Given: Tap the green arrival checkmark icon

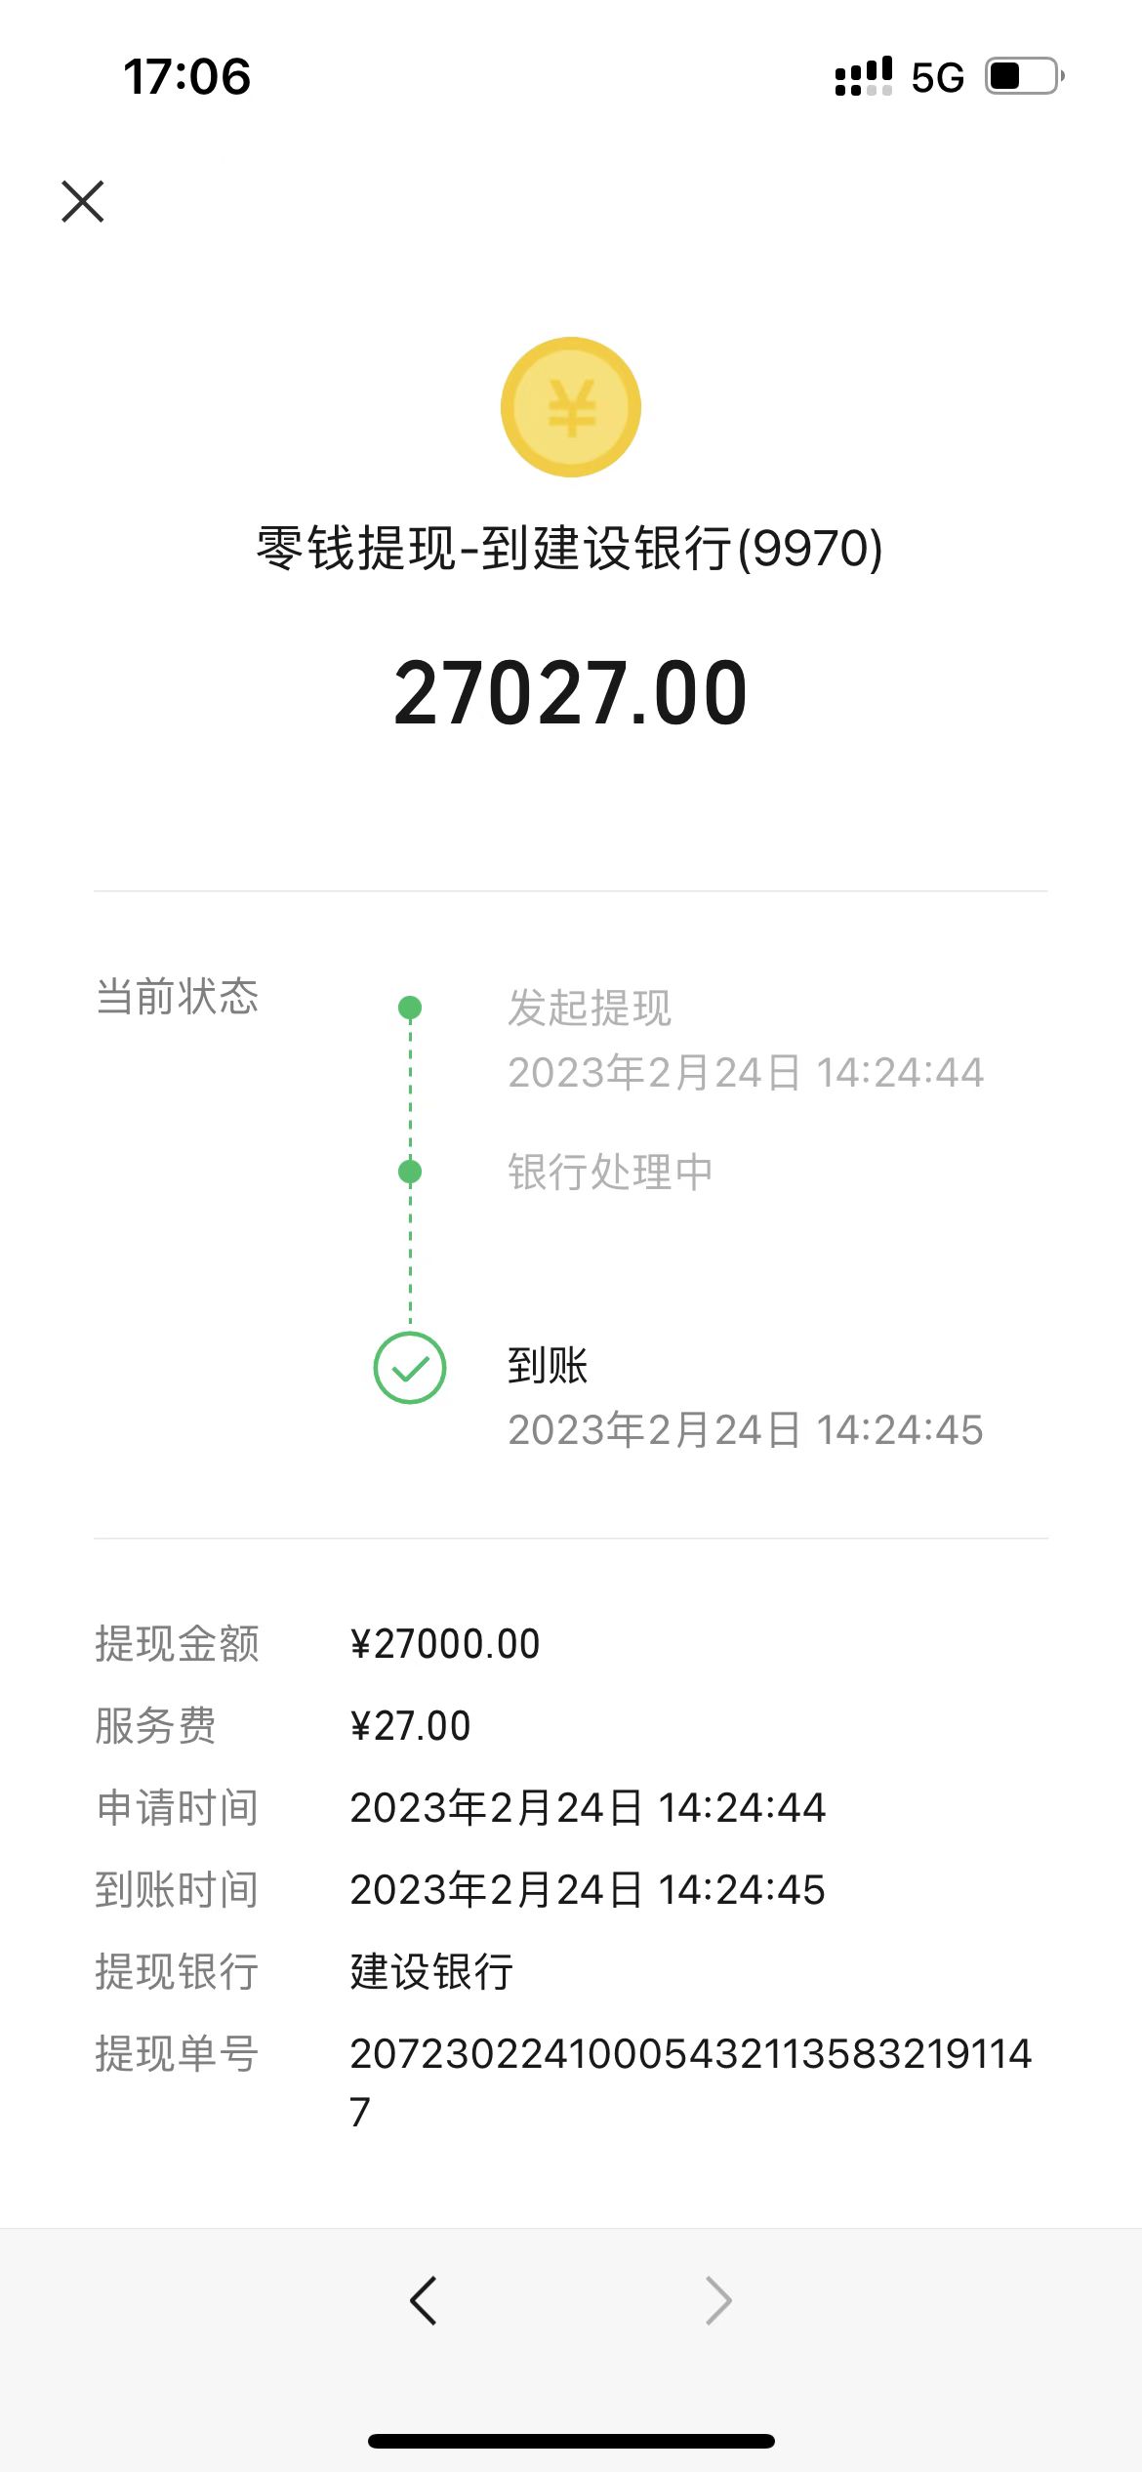Looking at the screenshot, I should pos(410,1368).
